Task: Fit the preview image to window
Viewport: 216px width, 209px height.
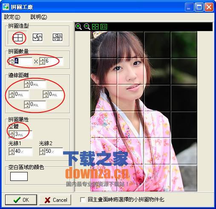Action: (95, 26)
